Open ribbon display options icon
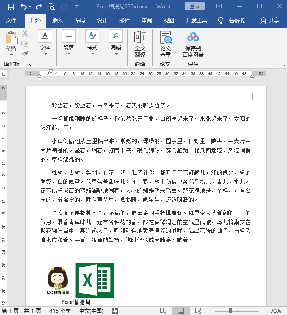The height and width of the screenshot is (315, 287). click(x=219, y=6)
